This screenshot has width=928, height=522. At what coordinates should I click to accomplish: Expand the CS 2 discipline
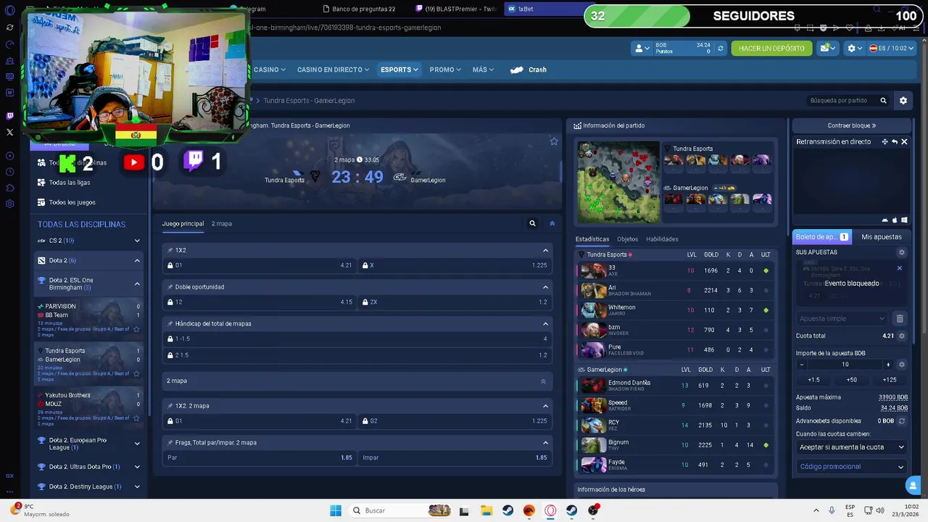coord(137,241)
